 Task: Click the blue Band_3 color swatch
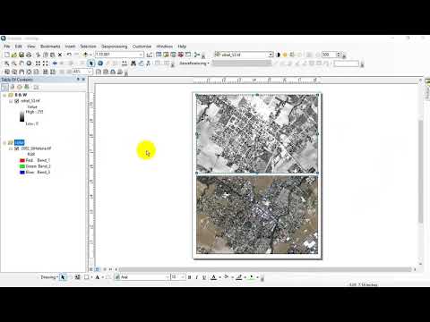click(22, 173)
